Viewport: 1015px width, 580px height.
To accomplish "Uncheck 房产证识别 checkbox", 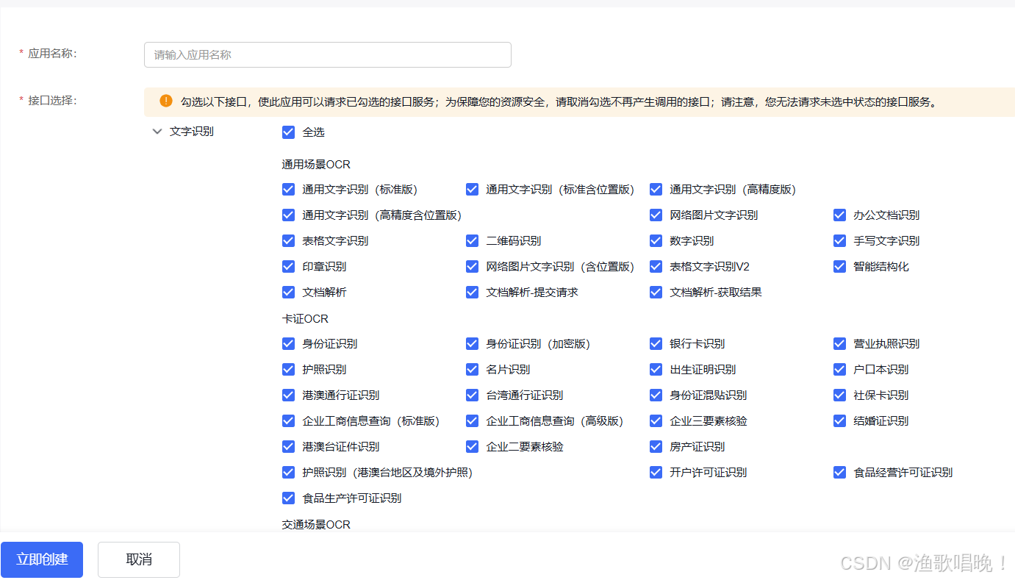I will (x=656, y=446).
